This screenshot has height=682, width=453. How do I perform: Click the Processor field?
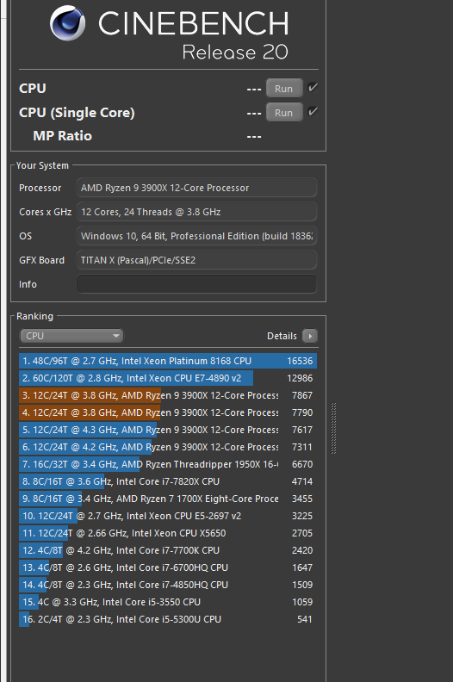[x=196, y=188]
